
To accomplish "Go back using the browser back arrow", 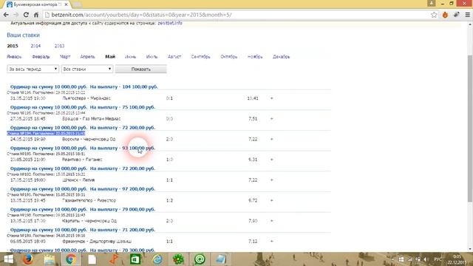I will point(6,15).
